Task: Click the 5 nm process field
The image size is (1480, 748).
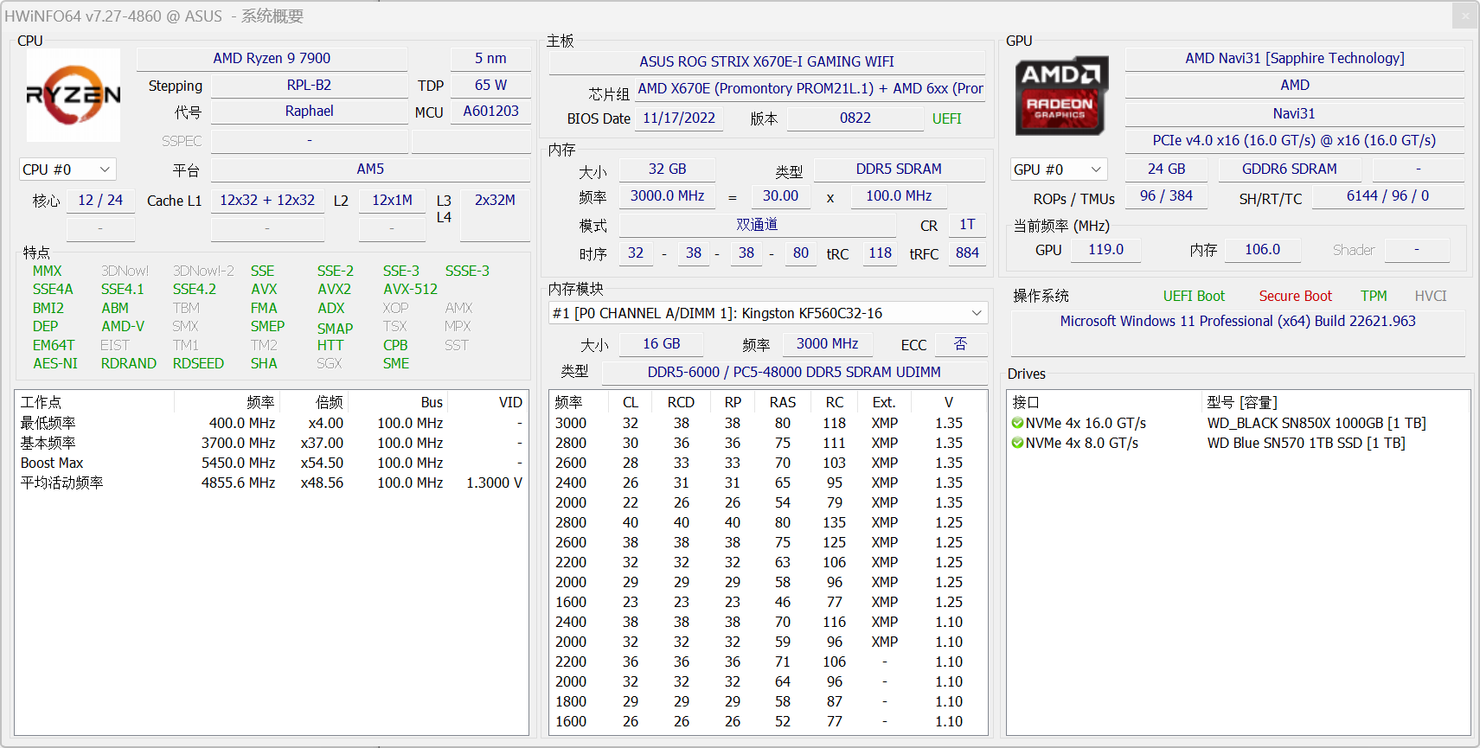Action: [x=490, y=58]
